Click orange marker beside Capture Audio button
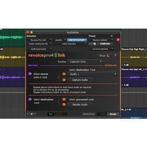 pos(64,80)
